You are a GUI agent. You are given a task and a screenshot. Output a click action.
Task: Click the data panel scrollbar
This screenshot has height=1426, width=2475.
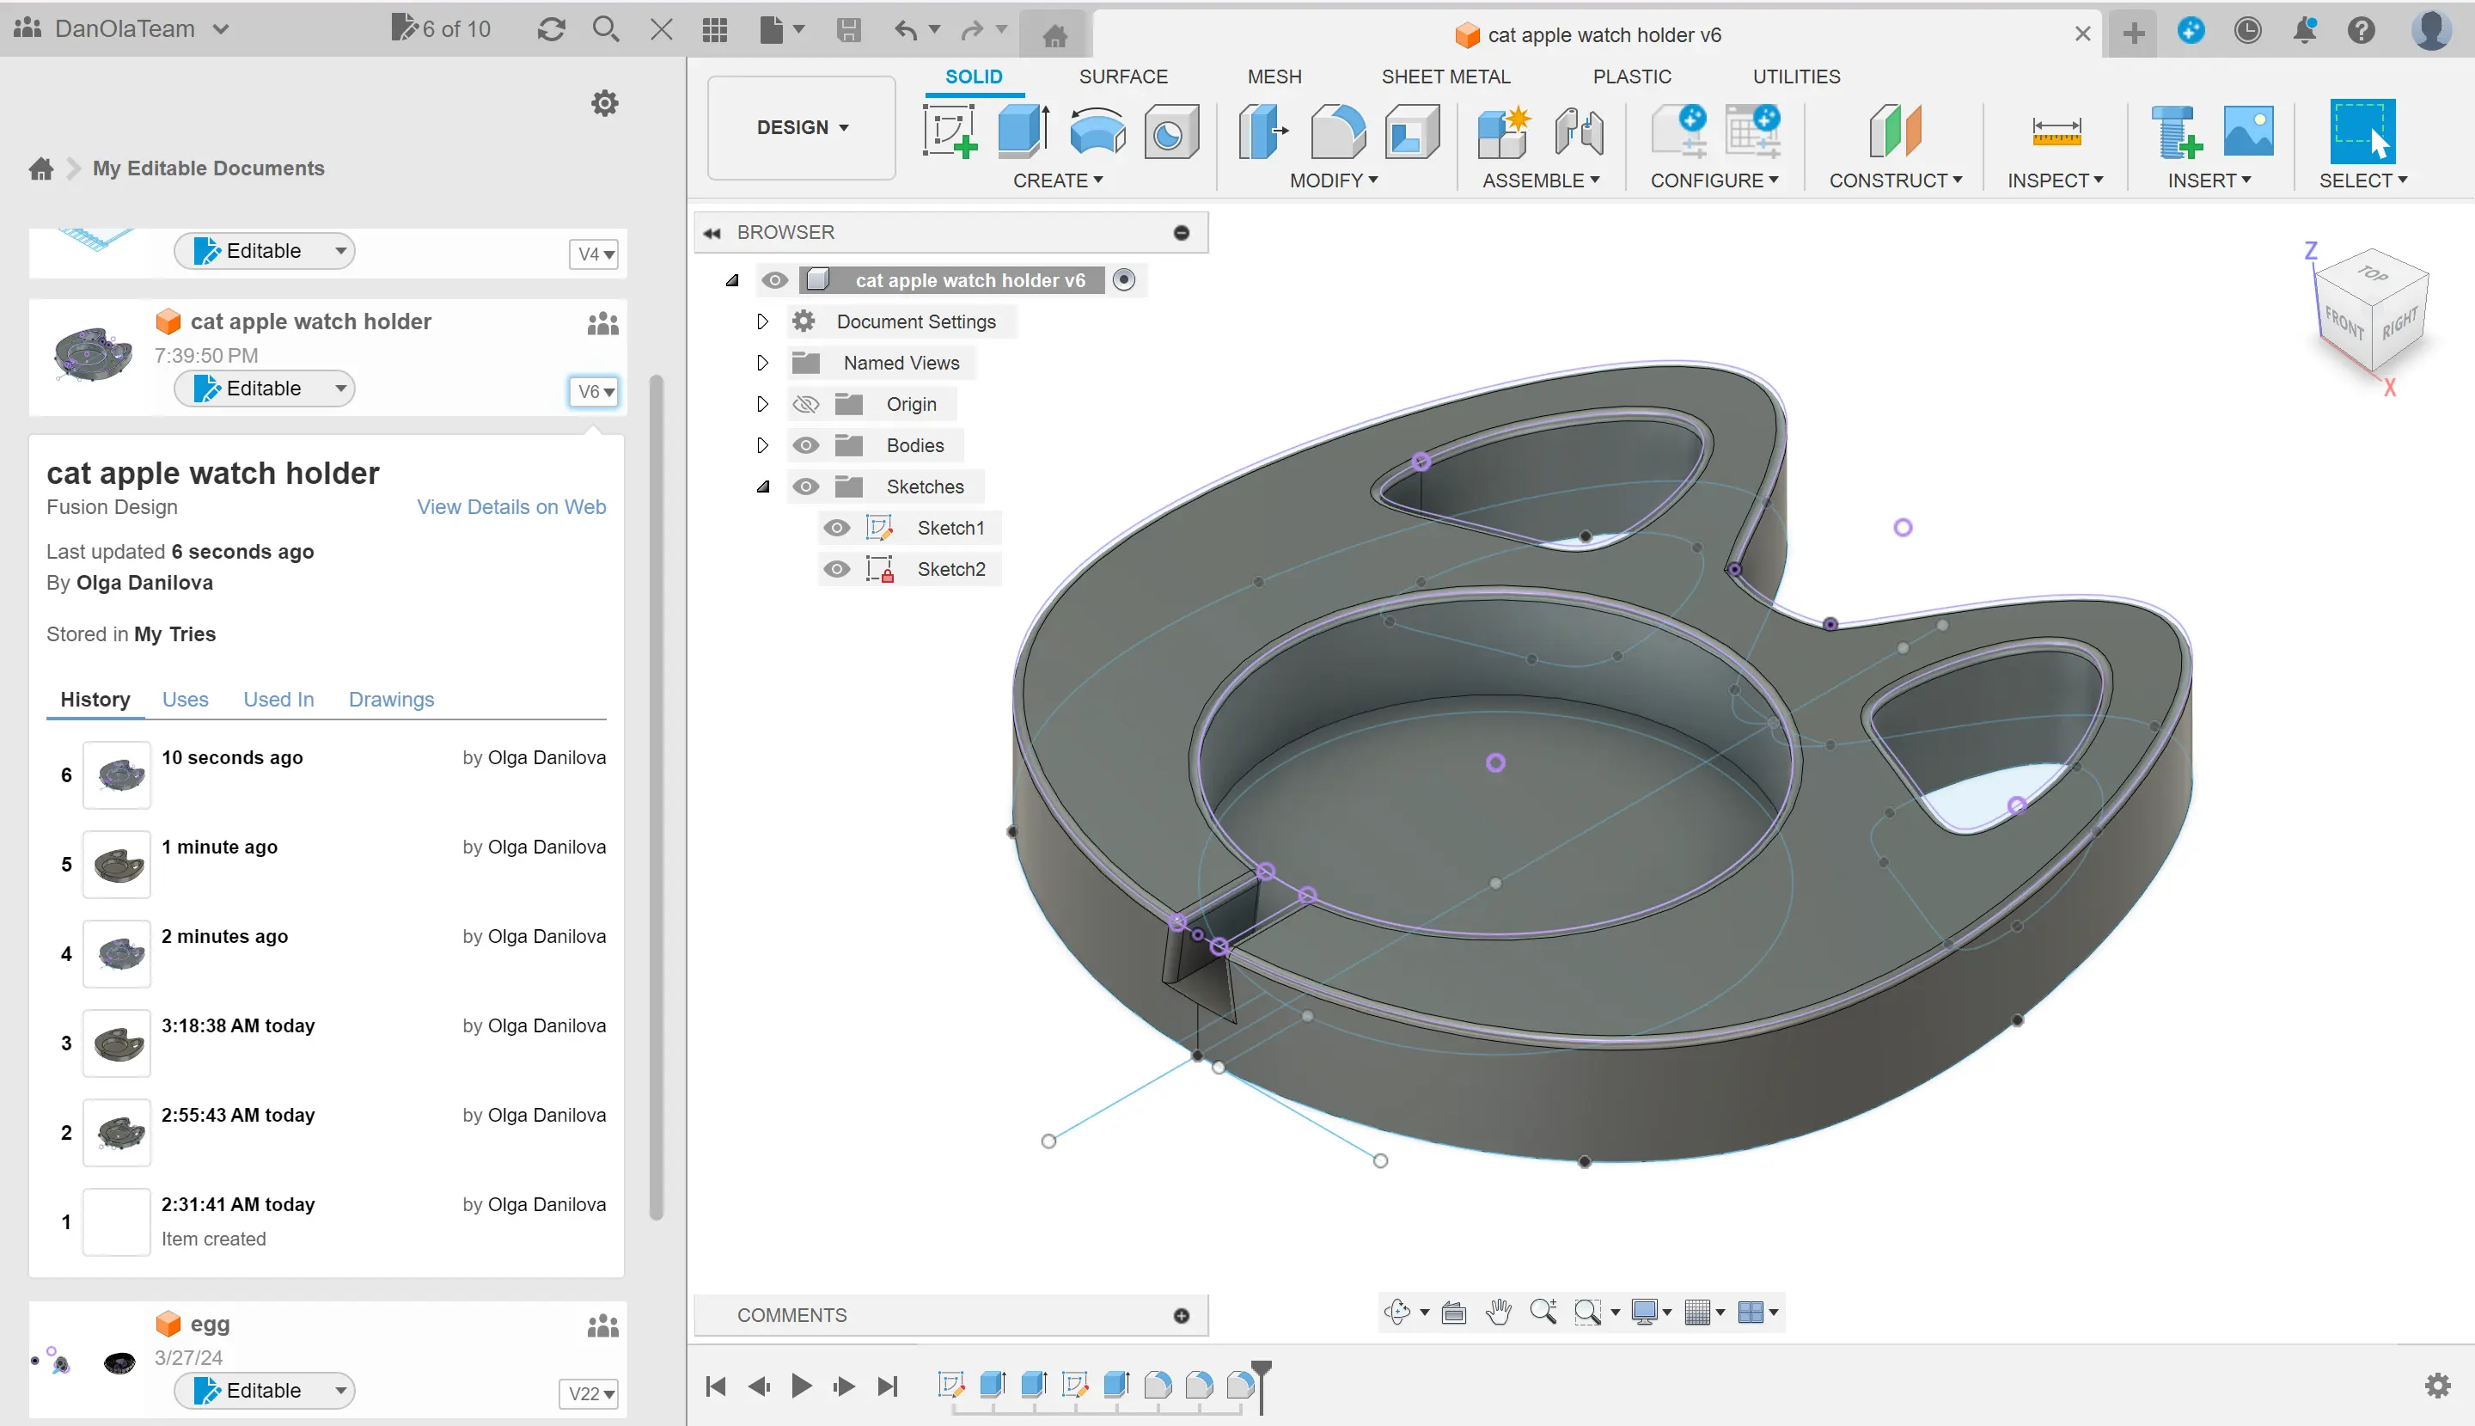pyautogui.click(x=656, y=796)
